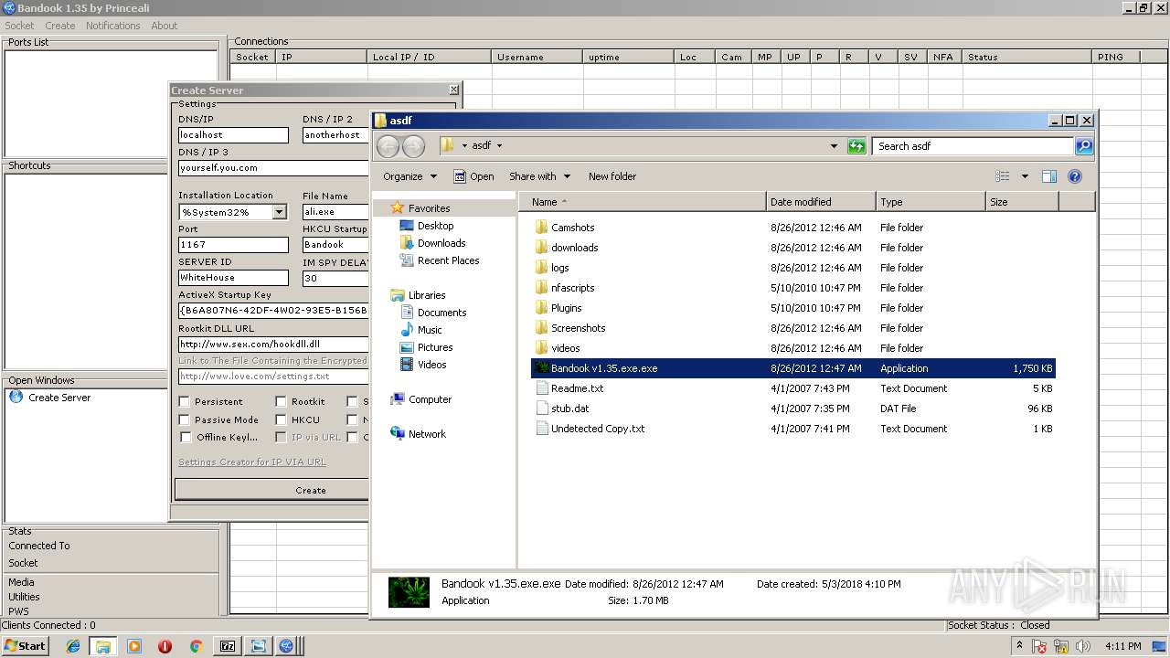Enable the Passive Mode checkbox

point(185,419)
